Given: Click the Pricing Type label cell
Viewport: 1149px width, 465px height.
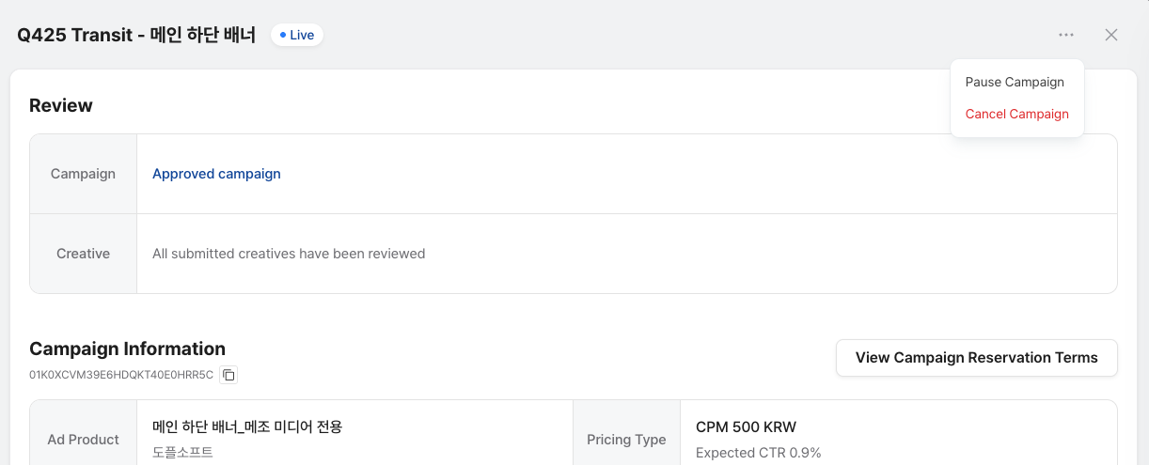Looking at the screenshot, I should 626,440.
